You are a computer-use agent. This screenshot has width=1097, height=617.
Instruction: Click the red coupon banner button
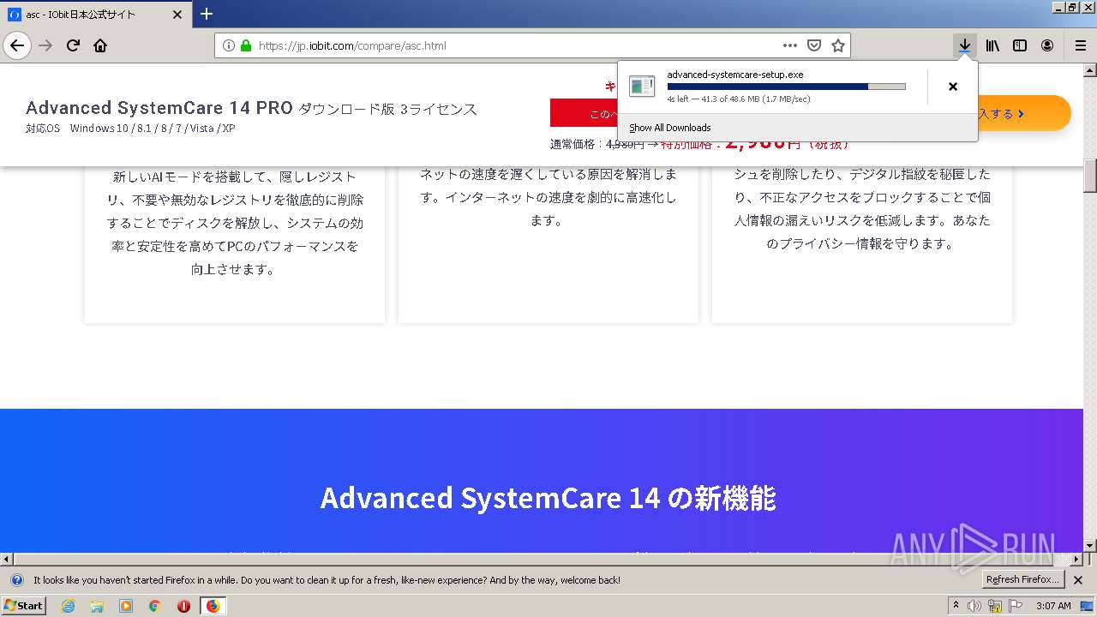point(584,113)
